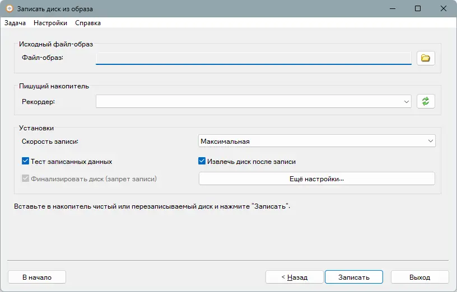Image resolution: width=457 pixels, height=292 pixels.
Task: Expand the Рекордер dropdown list
Action: [406, 102]
